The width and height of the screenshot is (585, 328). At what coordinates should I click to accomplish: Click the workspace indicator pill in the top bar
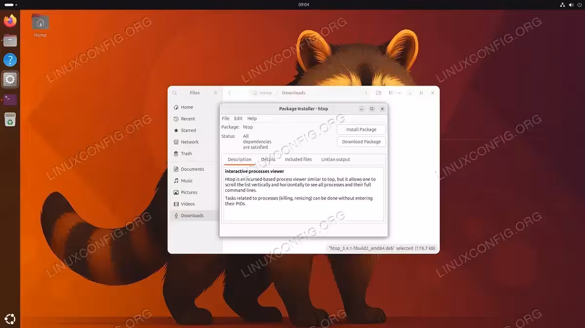pyautogui.click(x=11, y=4)
